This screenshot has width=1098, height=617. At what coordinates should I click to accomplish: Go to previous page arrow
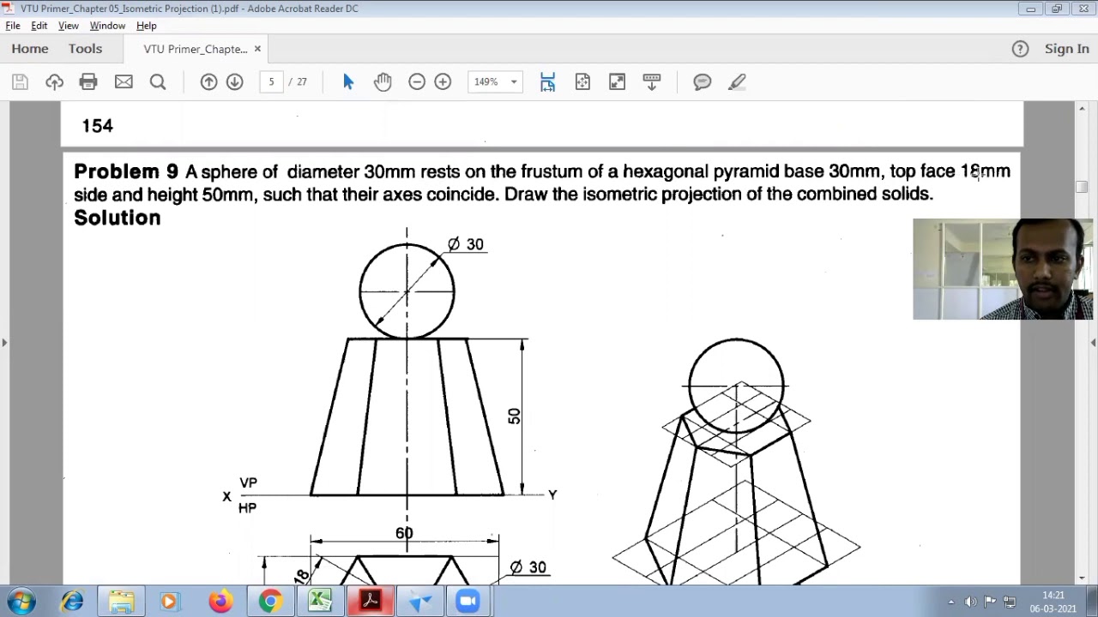[208, 81]
